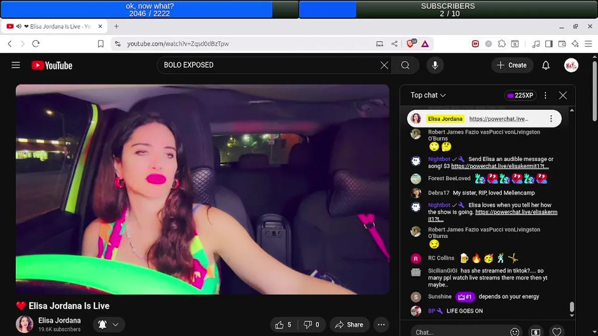Click 'My sister, RIP, loved Mellencamp' message

point(494,193)
